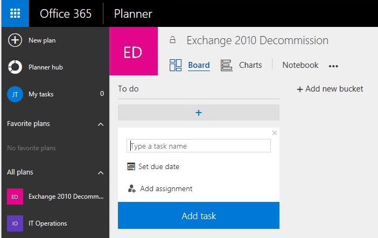Click the person icon for assignment
Viewport: 378px width, 238px height.
pyautogui.click(x=132, y=188)
